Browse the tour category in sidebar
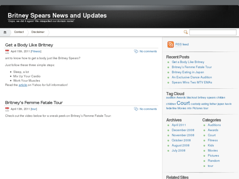239x179 pixels. tap(210, 166)
